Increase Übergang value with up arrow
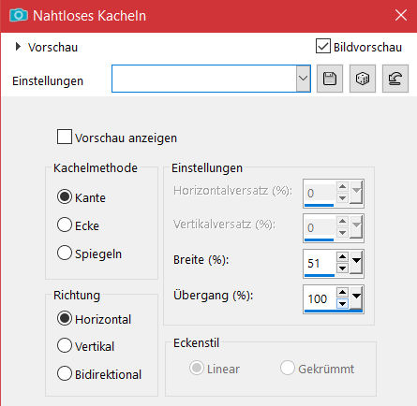This screenshot has height=406, width=417. [342, 292]
